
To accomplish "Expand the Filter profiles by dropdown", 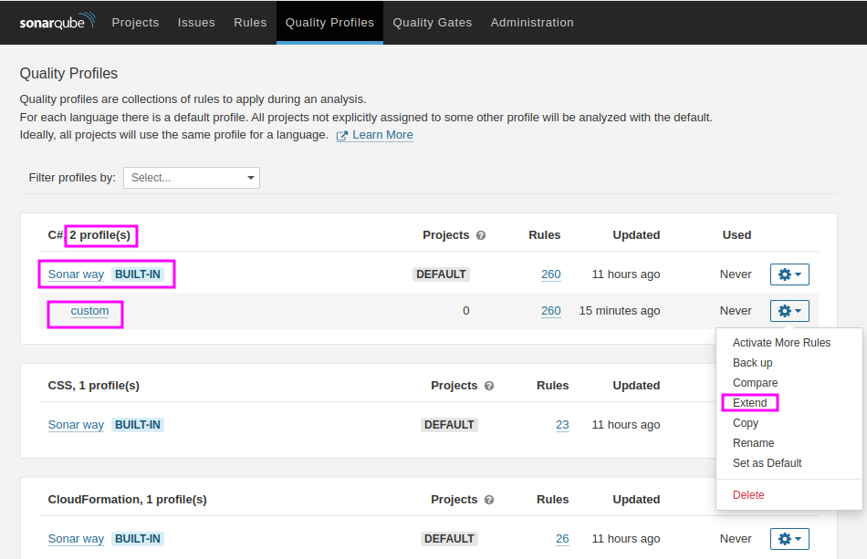I will click(x=192, y=178).
